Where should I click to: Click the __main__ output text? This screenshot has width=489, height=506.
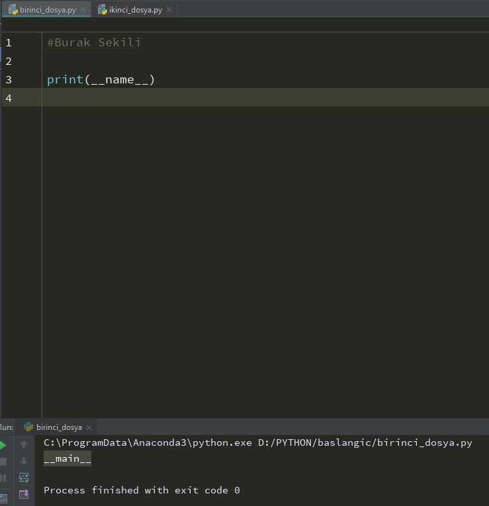[67, 458]
